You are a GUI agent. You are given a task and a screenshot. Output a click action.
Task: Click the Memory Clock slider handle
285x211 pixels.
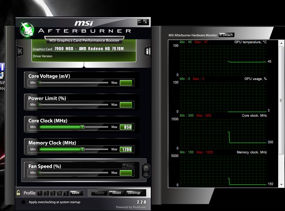(83, 149)
